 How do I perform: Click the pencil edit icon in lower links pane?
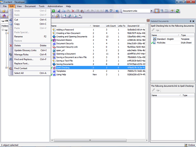coord(153,90)
